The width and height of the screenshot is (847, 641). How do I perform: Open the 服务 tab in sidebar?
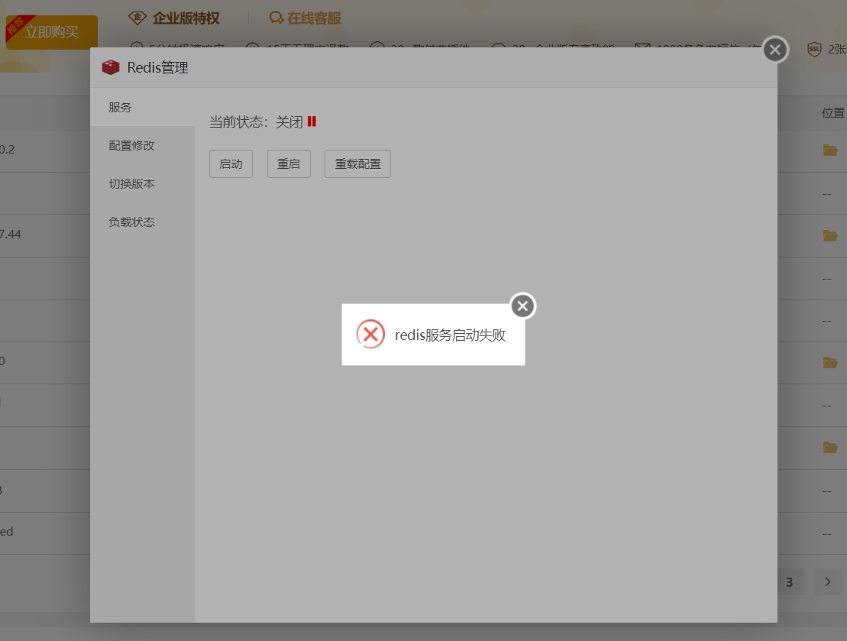(143, 107)
